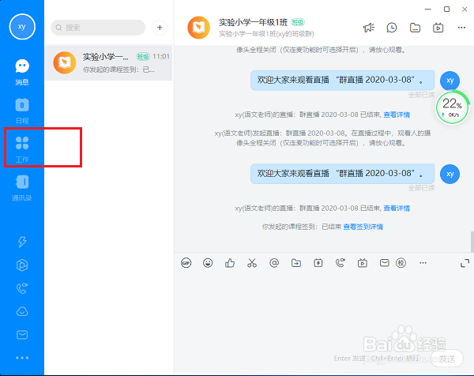The height and width of the screenshot is (376, 474).
Task: Open the 工作 workbench tab
Action: (22, 149)
